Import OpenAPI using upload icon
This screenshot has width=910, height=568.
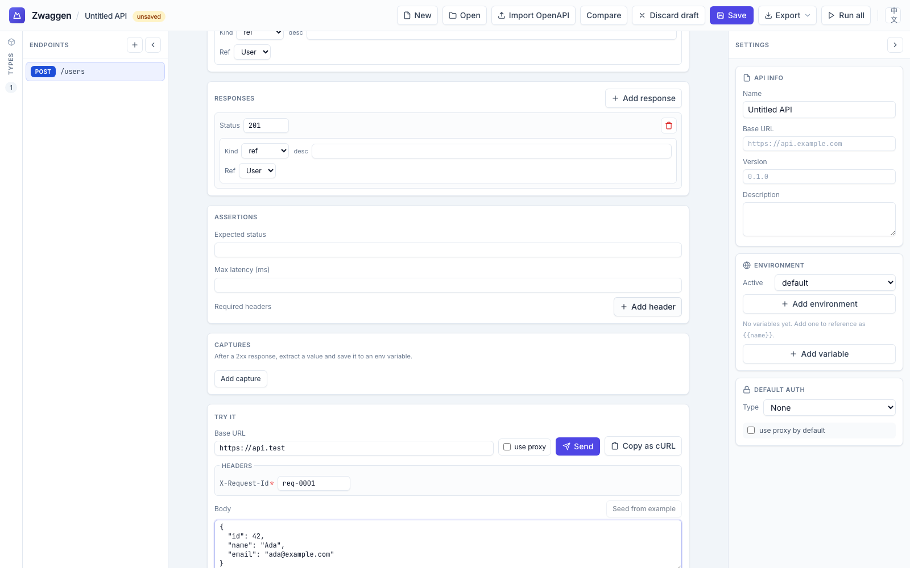533,15
